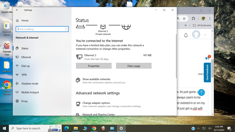Click the Mobile hotspot signal icon
Image resolution: width=235 pixels, height=132 pixels.
pyautogui.click(x=17, y=92)
